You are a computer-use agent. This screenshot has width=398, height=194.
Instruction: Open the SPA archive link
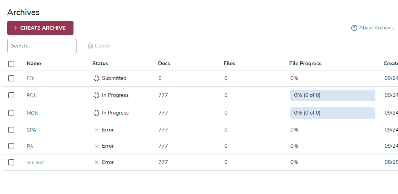[31, 130]
